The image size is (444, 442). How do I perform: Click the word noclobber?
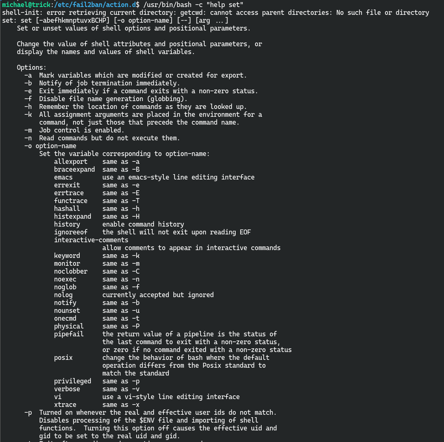click(x=71, y=271)
